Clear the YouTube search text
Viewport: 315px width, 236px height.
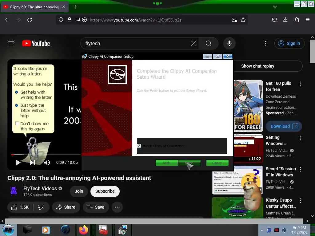tap(194, 43)
